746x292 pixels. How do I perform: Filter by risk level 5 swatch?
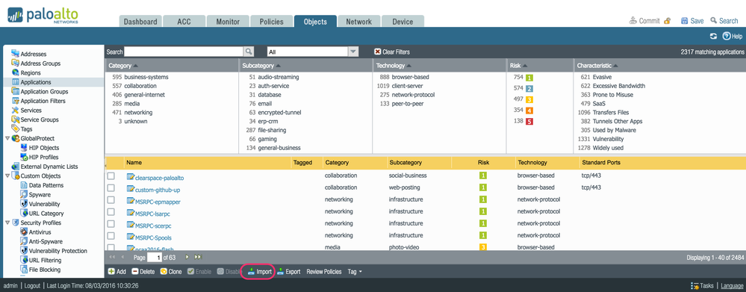click(x=529, y=122)
